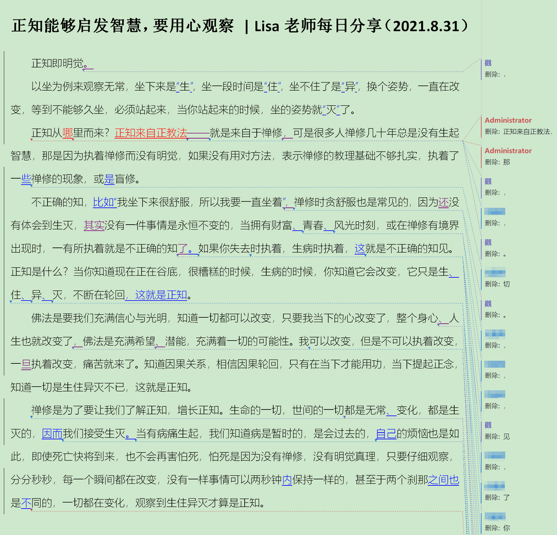Click the red underlined text 正知来自正教法
This screenshot has height=535, width=557.
(x=151, y=133)
